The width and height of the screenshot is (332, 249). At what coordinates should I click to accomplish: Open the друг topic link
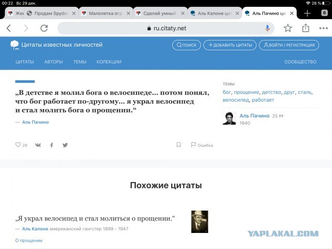[289, 92]
